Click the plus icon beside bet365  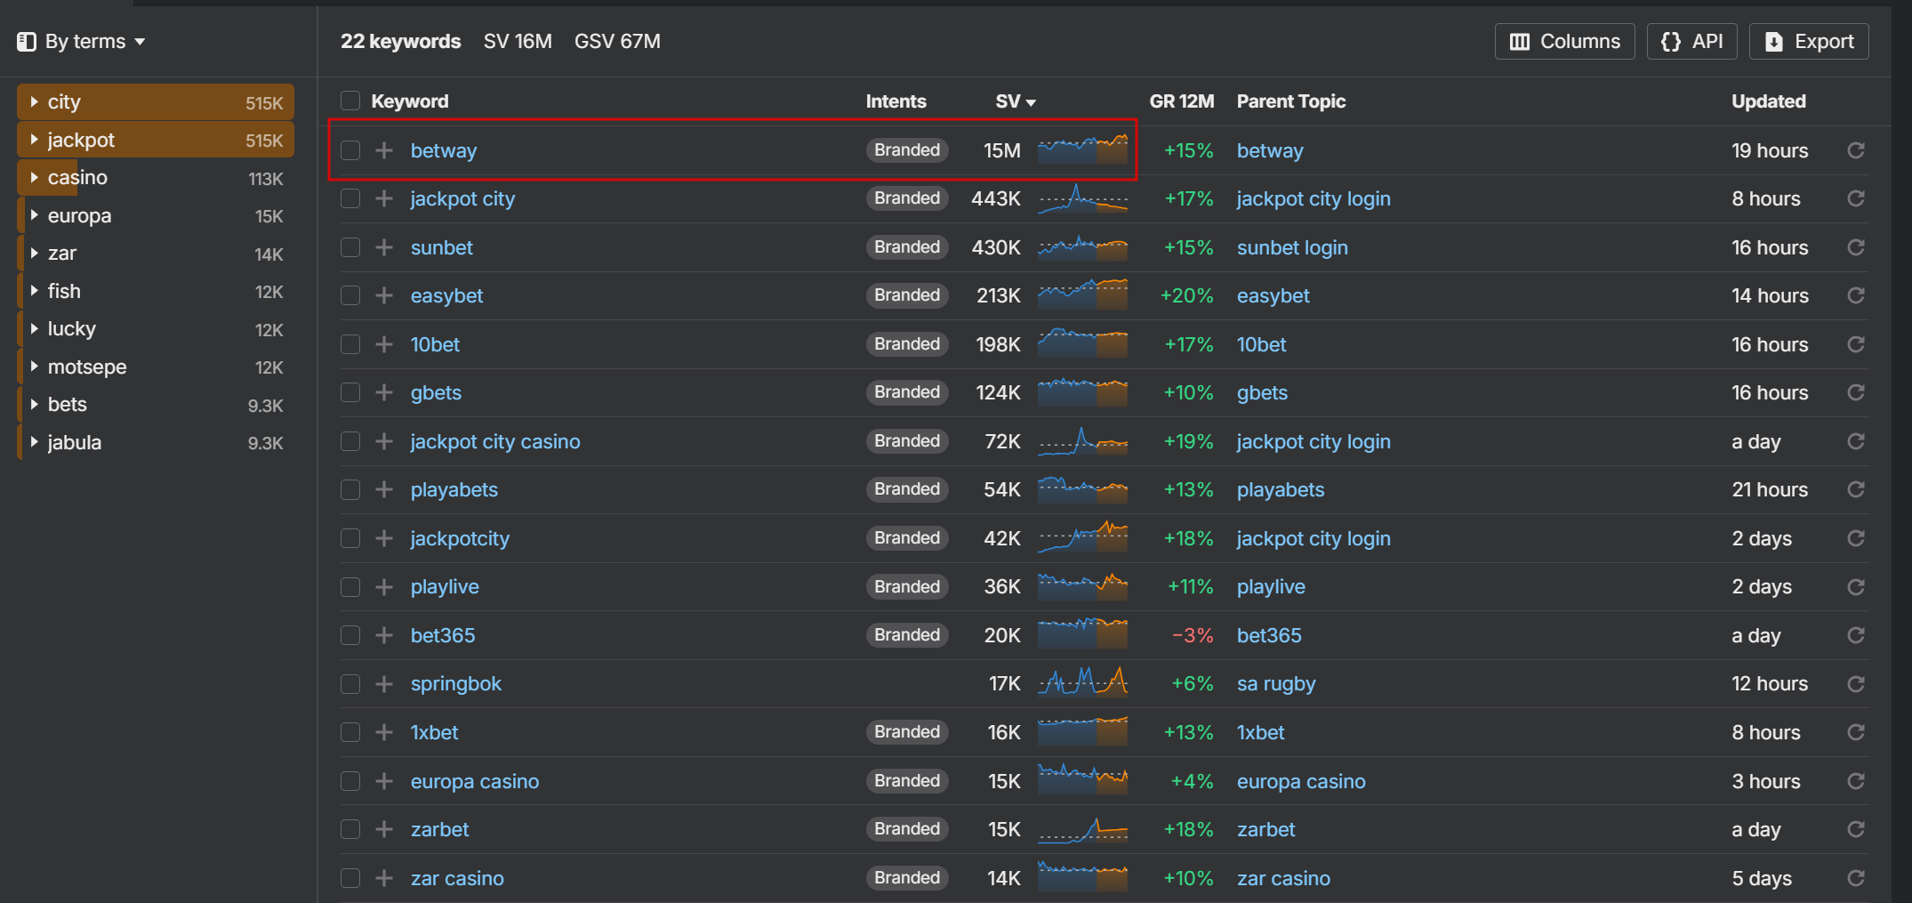(384, 635)
